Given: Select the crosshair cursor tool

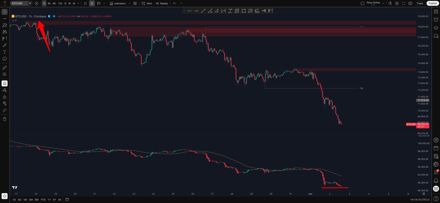Looking at the screenshot, I should pyautogui.click(x=4, y=12).
